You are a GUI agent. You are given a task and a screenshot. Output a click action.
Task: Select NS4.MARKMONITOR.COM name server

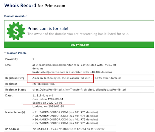(x=50, y=119)
